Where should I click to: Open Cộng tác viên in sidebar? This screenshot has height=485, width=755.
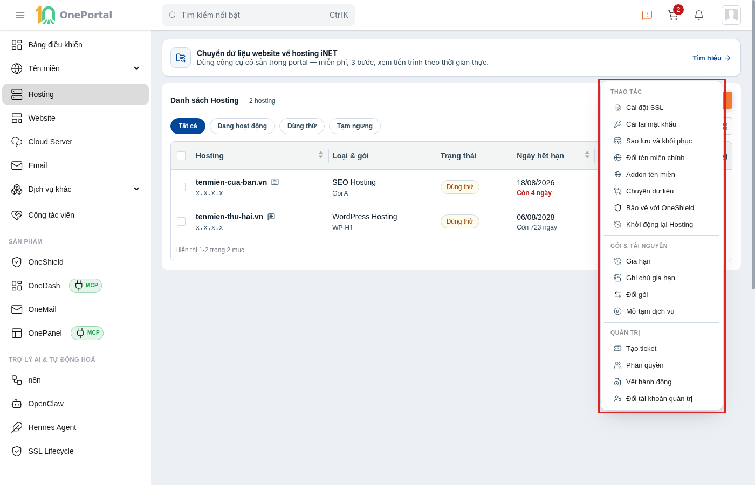pyautogui.click(x=75, y=215)
